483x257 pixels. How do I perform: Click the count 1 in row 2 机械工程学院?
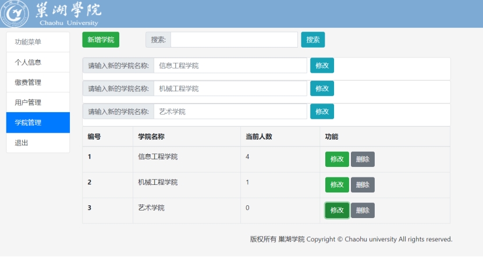(247, 182)
